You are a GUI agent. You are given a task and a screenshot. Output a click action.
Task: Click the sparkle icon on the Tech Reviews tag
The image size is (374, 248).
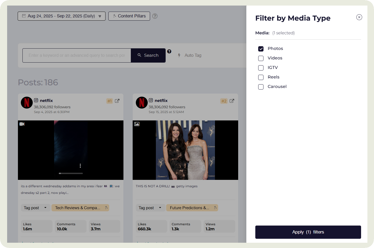(x=107, y=208)
